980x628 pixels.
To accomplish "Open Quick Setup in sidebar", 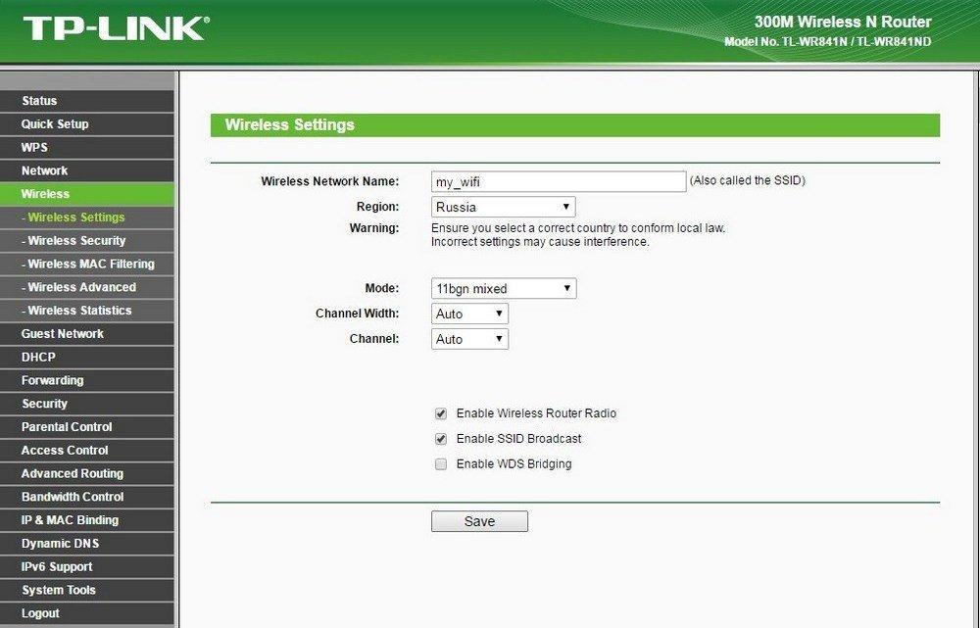I will [x=87, y=123].
